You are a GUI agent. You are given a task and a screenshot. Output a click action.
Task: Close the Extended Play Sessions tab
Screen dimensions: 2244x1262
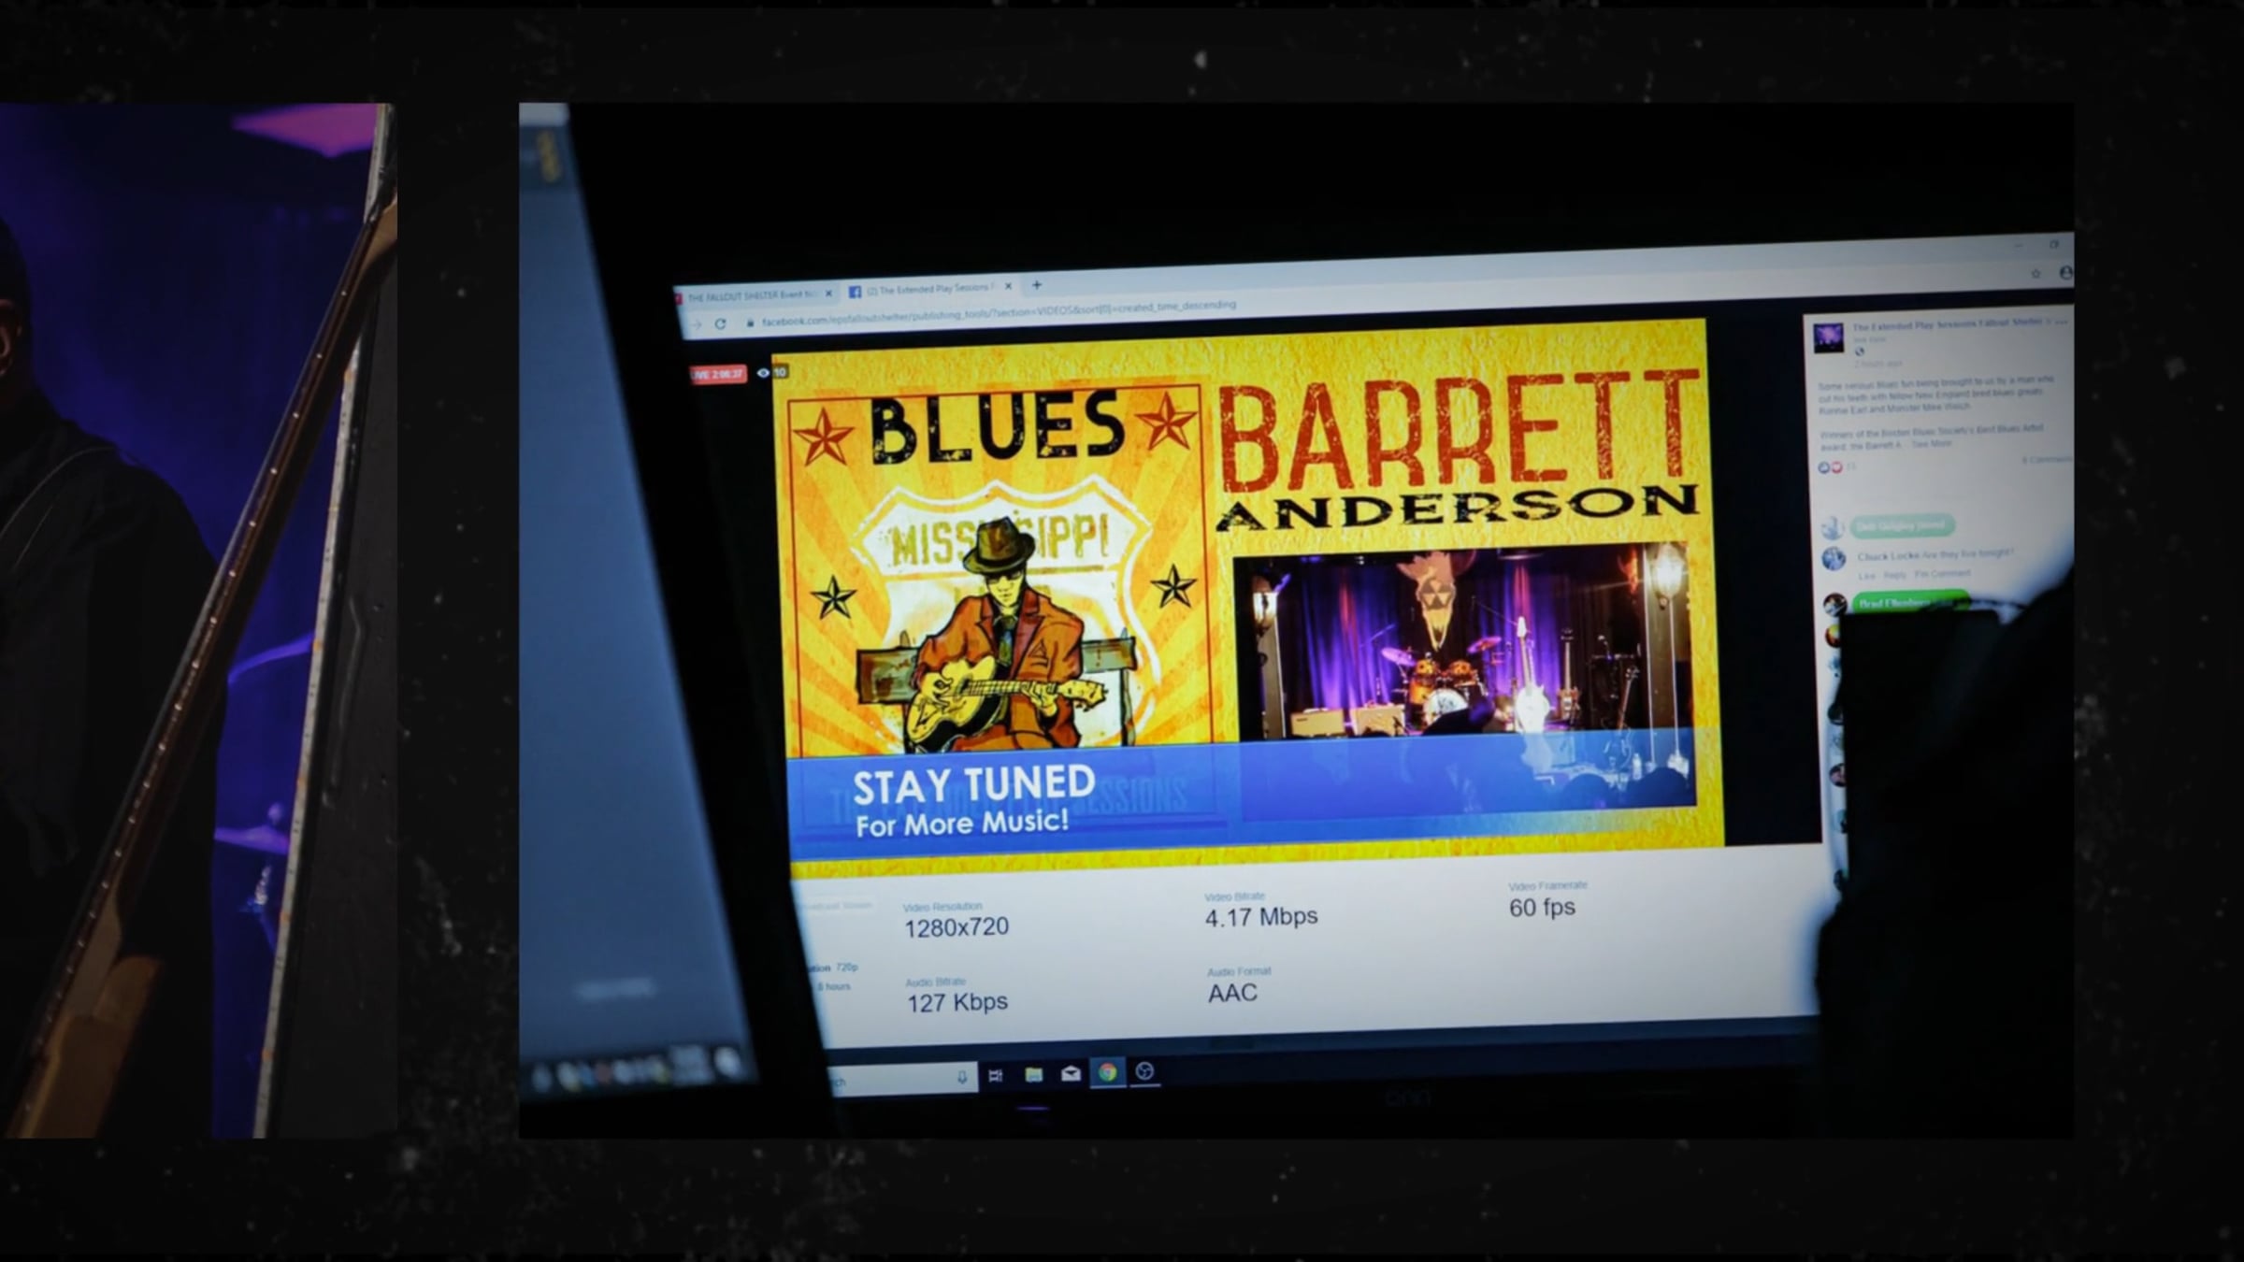(1008, 287)
